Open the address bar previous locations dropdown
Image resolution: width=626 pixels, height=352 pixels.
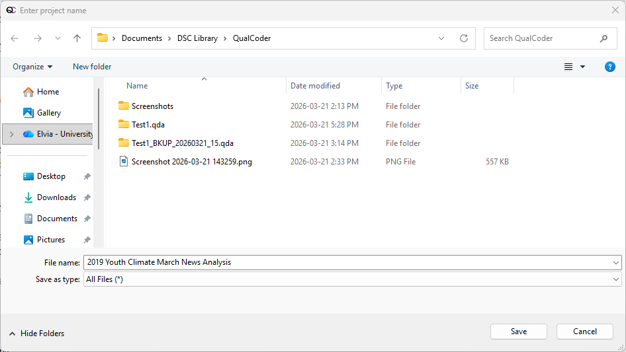pyautogui.click(x=441, y=38)
